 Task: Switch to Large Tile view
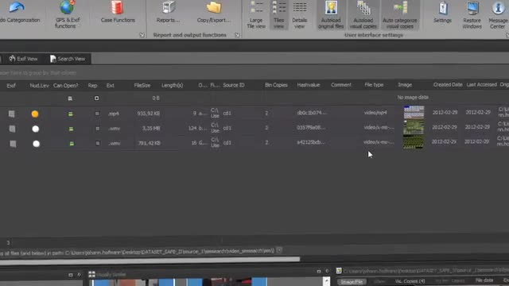point(256,15)
